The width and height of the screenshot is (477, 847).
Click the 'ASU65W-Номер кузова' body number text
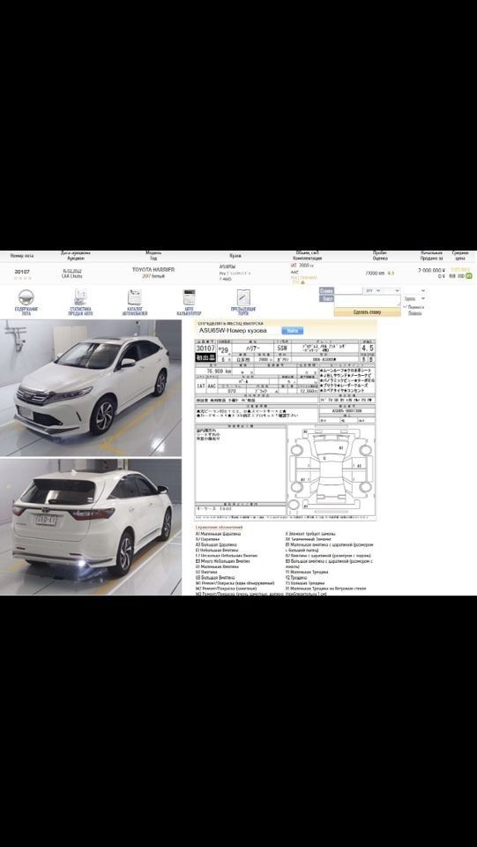233,330
